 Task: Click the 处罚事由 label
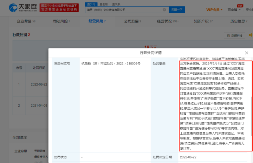click(x=159, y=64)
